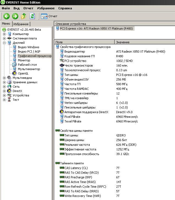Click the Up level folder icon
175x200 pixels.
click(24, 16)
